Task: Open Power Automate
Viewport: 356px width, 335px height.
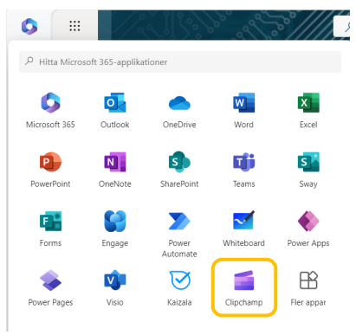Action: pyautogui.click(x=179, y=234)
